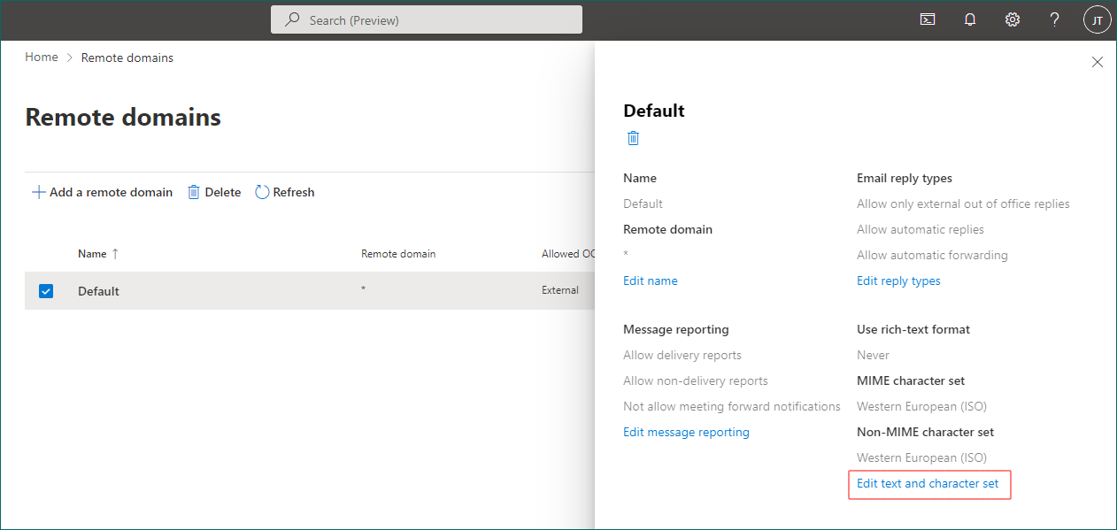
Task: Refresh the remote domains list
Action: pyautogui.click(x=285, y=192)
